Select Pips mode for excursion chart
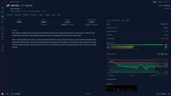Viewport: 171px width, 96px height. (159, 54)
